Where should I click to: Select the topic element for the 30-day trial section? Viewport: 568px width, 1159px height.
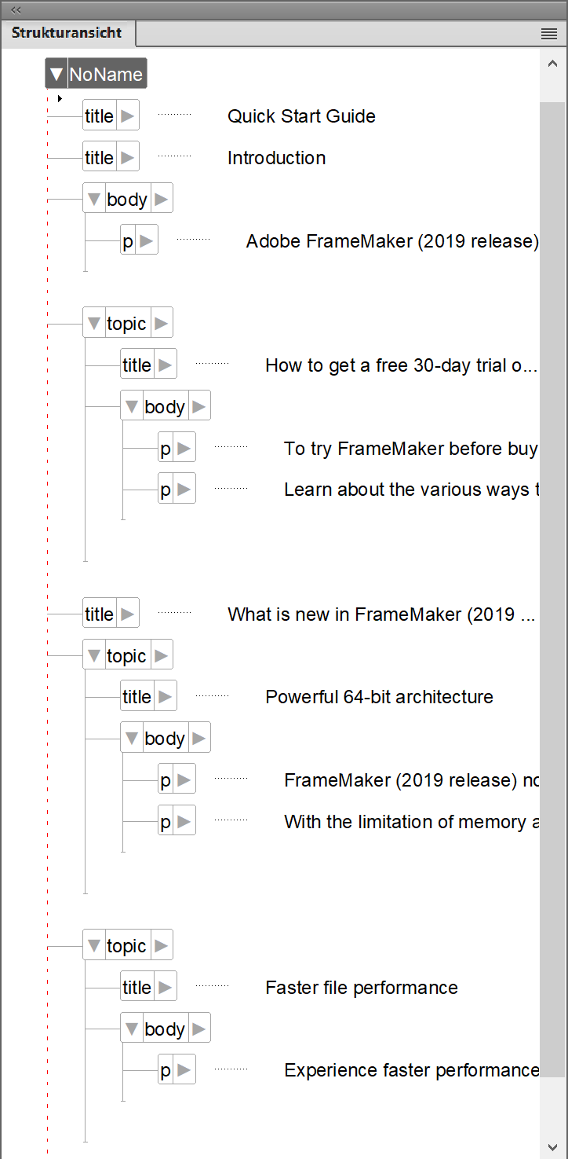(128, 322)
